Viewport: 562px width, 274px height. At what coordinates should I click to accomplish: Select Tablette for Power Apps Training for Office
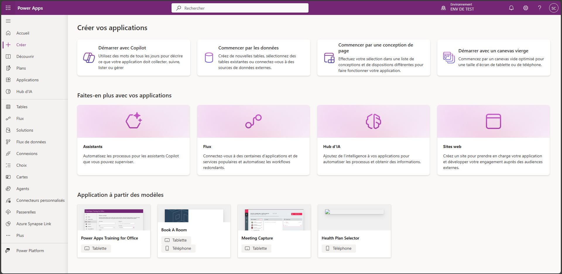click(96, 248)
